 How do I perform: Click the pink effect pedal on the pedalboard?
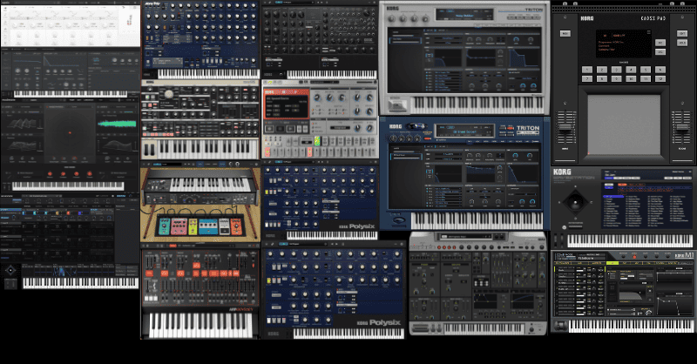pos(179,226)
